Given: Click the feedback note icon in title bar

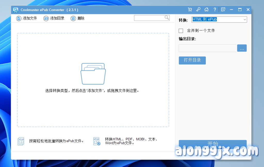Looking at the screenshot, I should (223, 10).
